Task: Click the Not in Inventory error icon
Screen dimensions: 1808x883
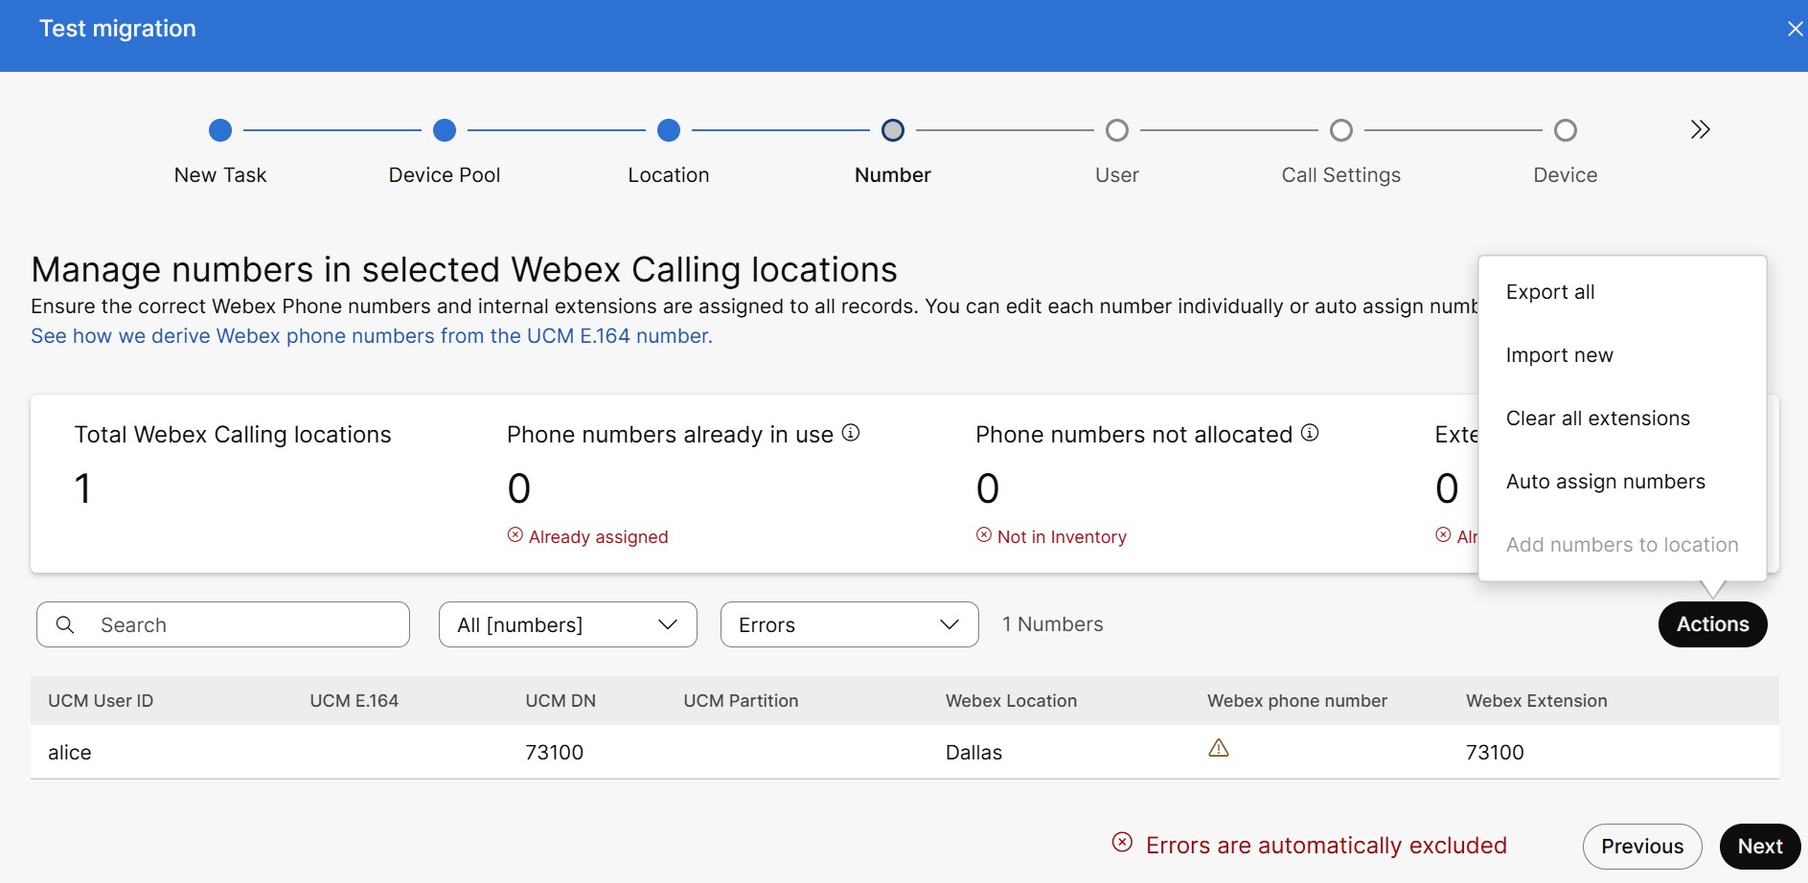Action: 984,534
